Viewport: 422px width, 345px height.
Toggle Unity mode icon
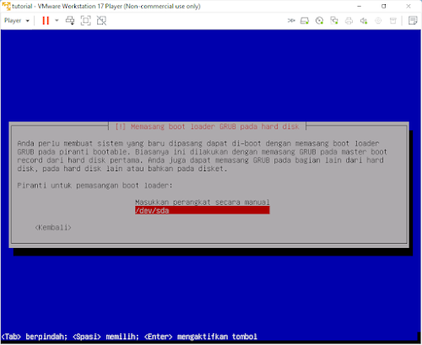[x=101, y=20]
